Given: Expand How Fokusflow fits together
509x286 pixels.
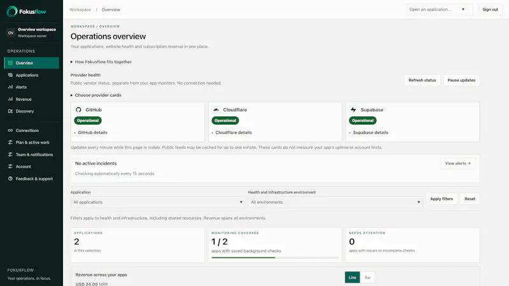Looking at the screenshot, I should (101, 62).
